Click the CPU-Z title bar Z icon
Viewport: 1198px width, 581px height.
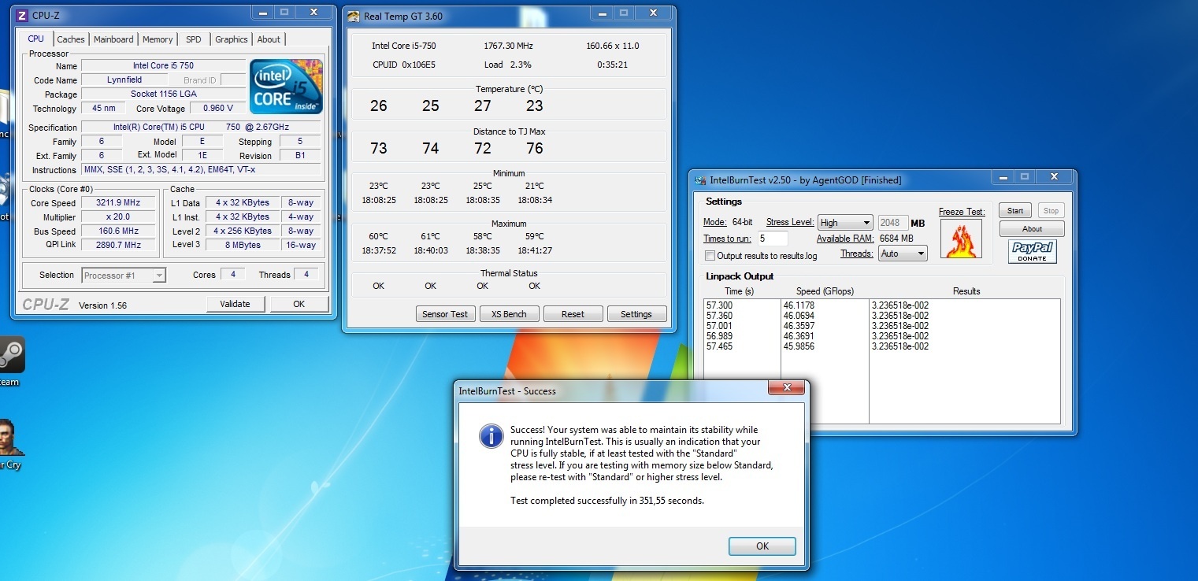click(x=22, y=15)
